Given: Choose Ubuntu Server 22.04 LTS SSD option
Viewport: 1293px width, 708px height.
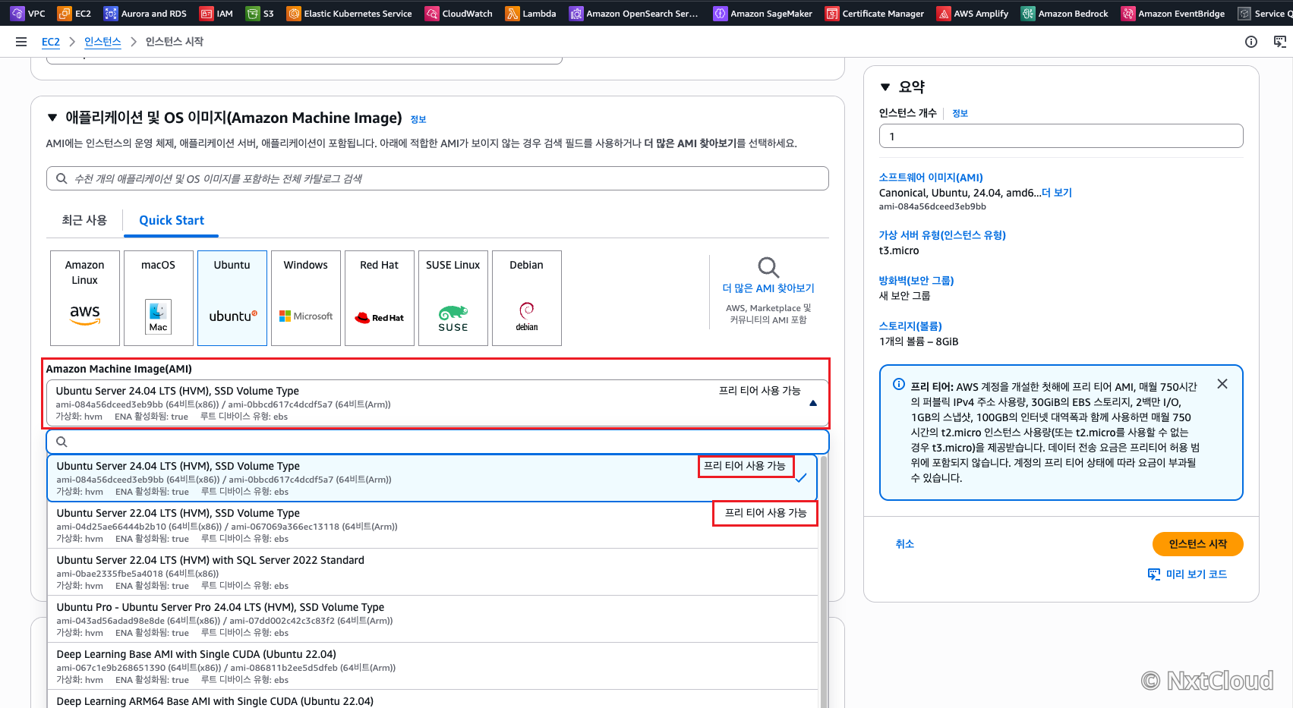Looking at the screenshot, I should tap(432, 525).
